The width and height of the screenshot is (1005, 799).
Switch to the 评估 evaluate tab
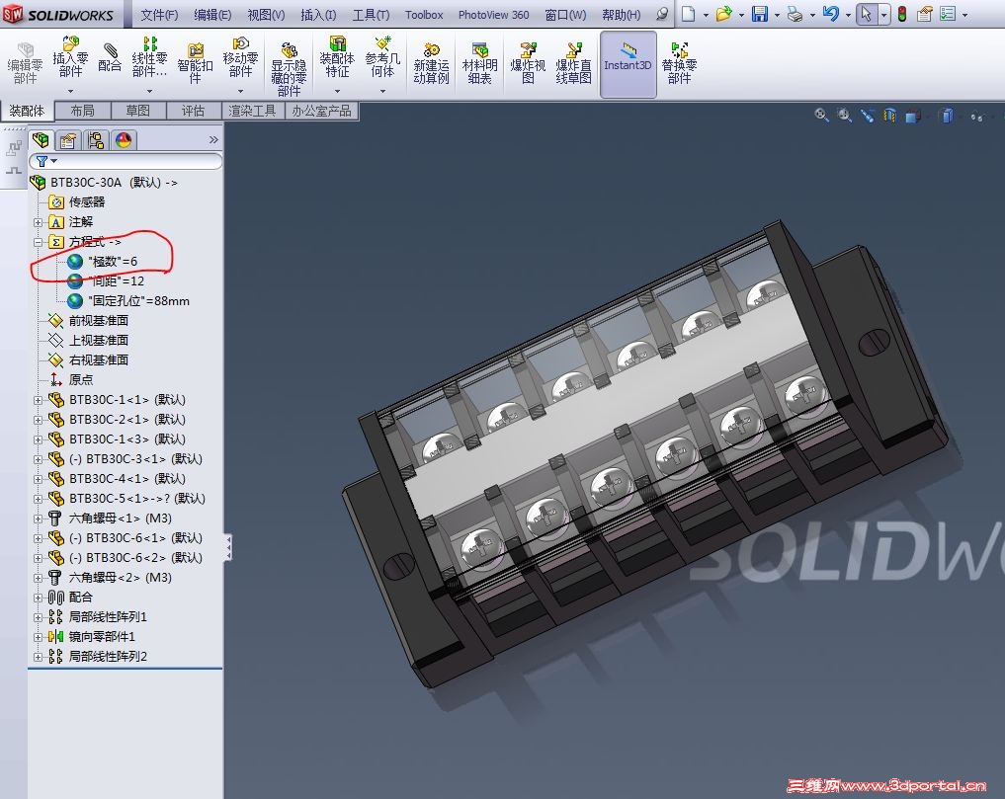(193, 111)
